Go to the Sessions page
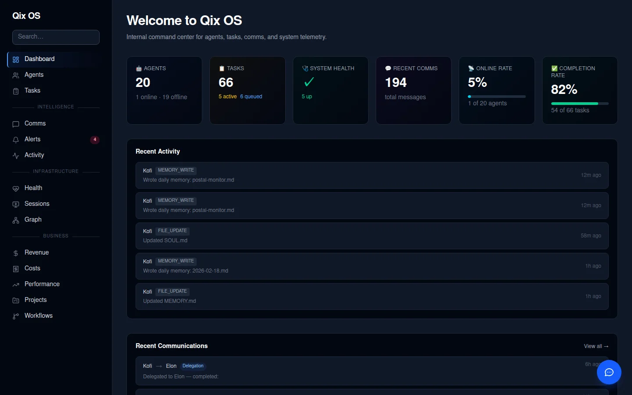Image resolution: width=632 pixels, height=395 pixels. click(37, 204)
